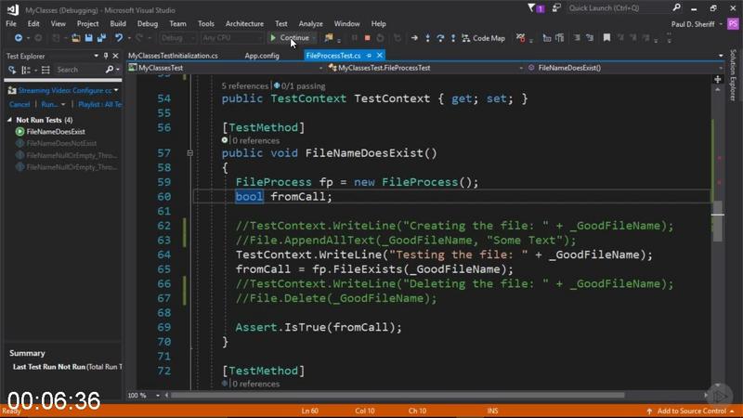
Task: Click Add to Source Control in status bar
Action: click(691, 411)
